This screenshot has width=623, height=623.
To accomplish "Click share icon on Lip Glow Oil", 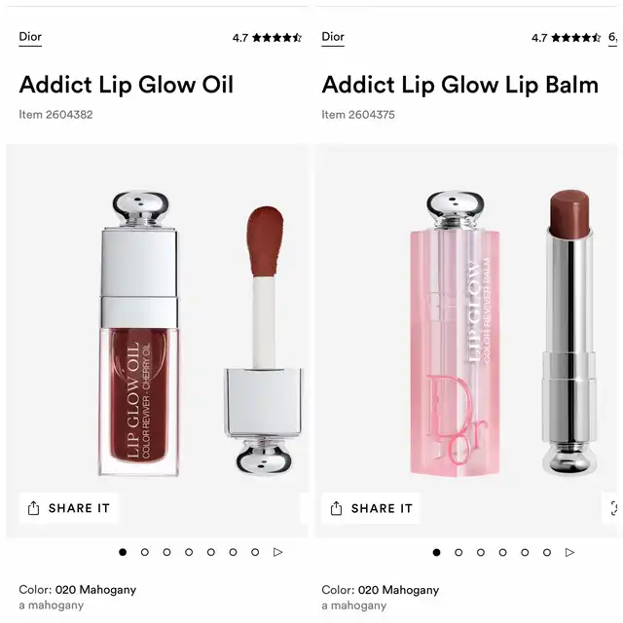I will [33, 508].
